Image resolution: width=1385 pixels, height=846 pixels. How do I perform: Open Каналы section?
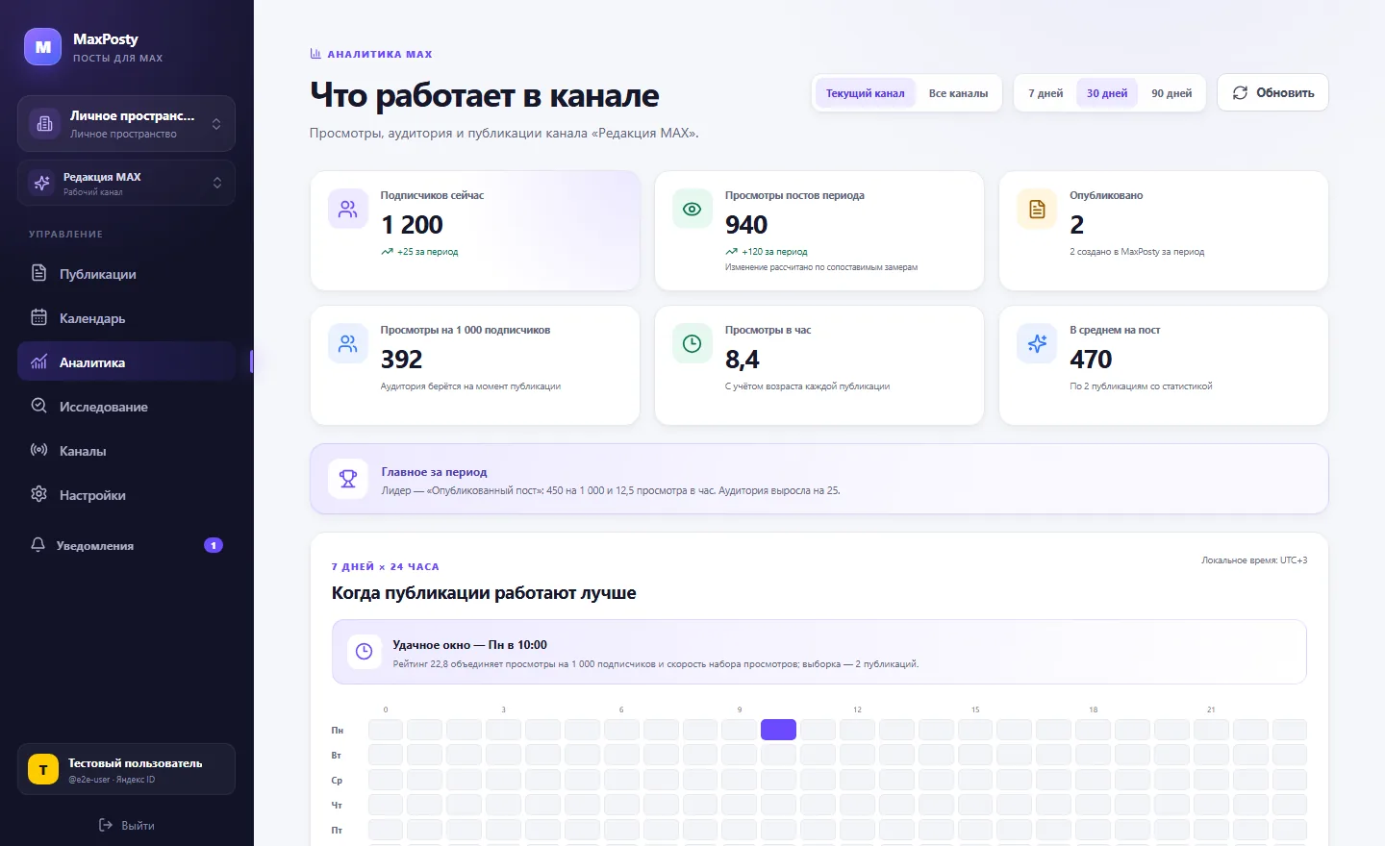tap(126, 451)
